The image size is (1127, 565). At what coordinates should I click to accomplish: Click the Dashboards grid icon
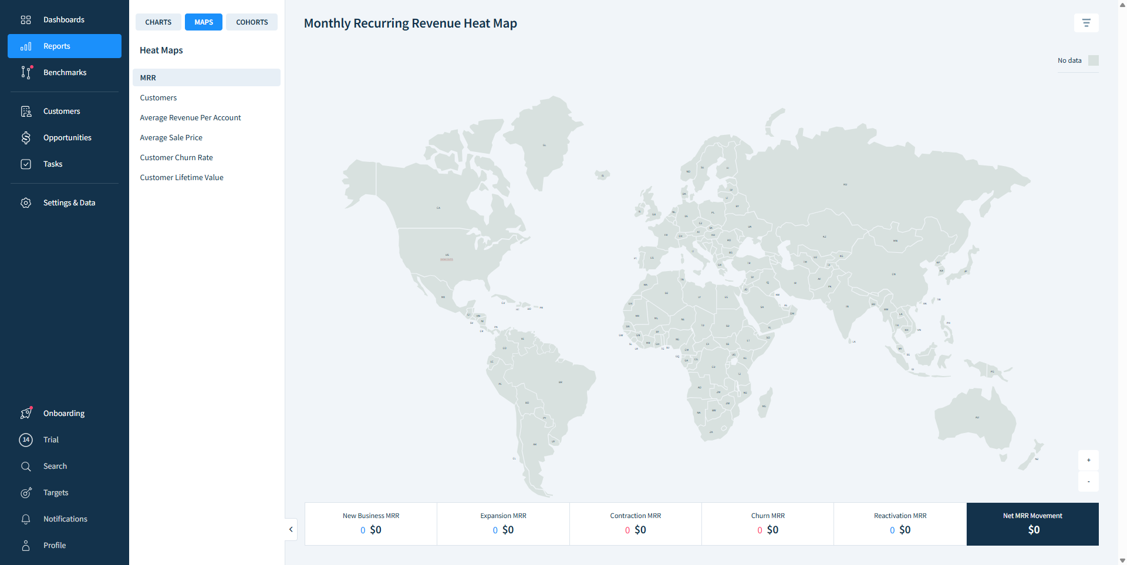26,20
